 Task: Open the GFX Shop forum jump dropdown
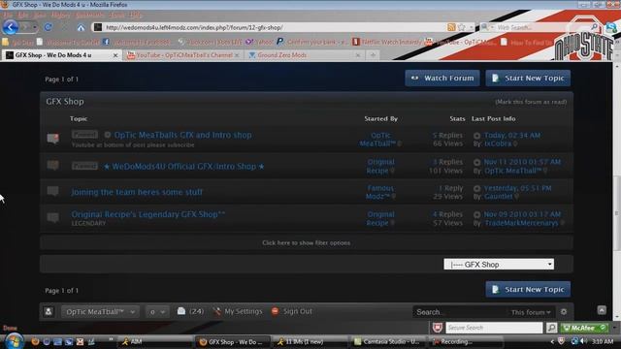tap(499, 265)
